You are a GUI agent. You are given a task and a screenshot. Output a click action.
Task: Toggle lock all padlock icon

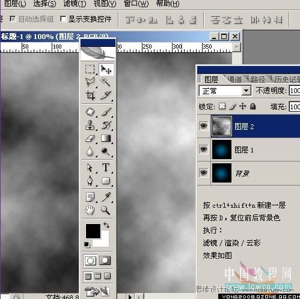coord(253,106)
